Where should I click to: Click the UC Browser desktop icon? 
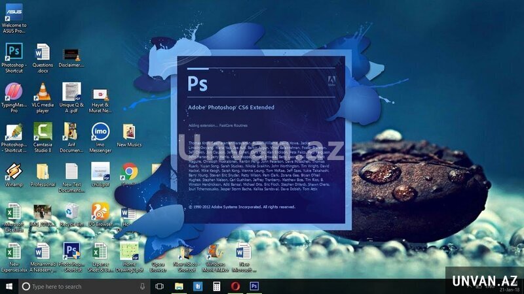100,212
